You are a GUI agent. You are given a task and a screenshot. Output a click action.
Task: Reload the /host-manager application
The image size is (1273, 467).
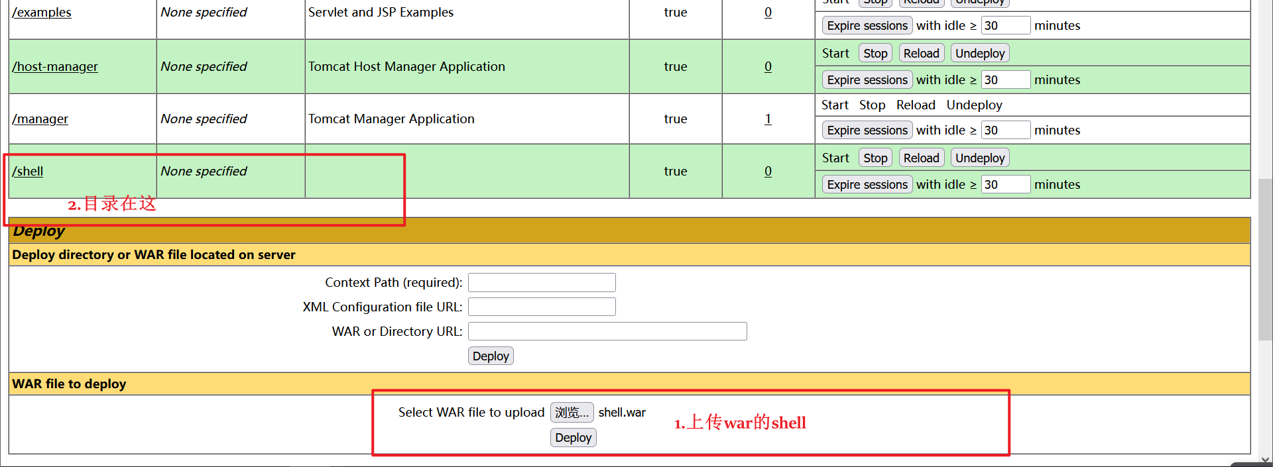pyautogui.click(x=922, y=54)
